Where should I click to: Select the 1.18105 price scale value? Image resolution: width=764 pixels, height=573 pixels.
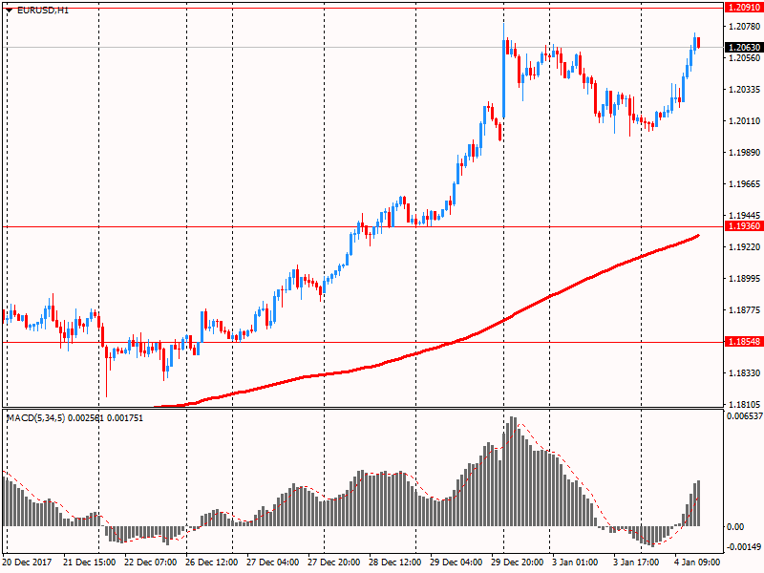745,404
